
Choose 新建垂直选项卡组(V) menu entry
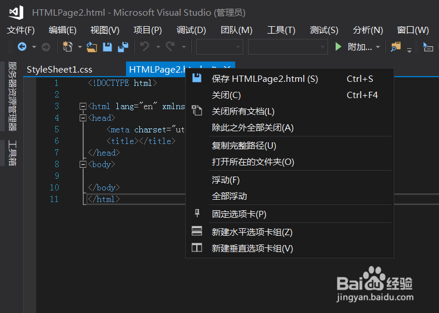click(x=290, y=249)
